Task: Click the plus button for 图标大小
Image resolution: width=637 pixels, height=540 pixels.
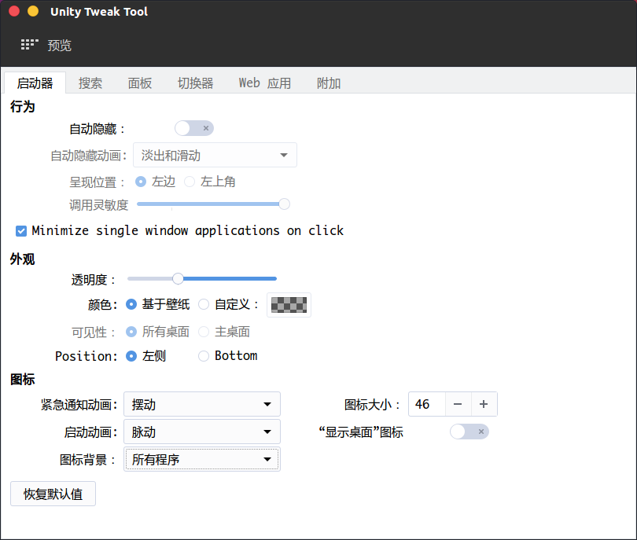Action: 484,404
